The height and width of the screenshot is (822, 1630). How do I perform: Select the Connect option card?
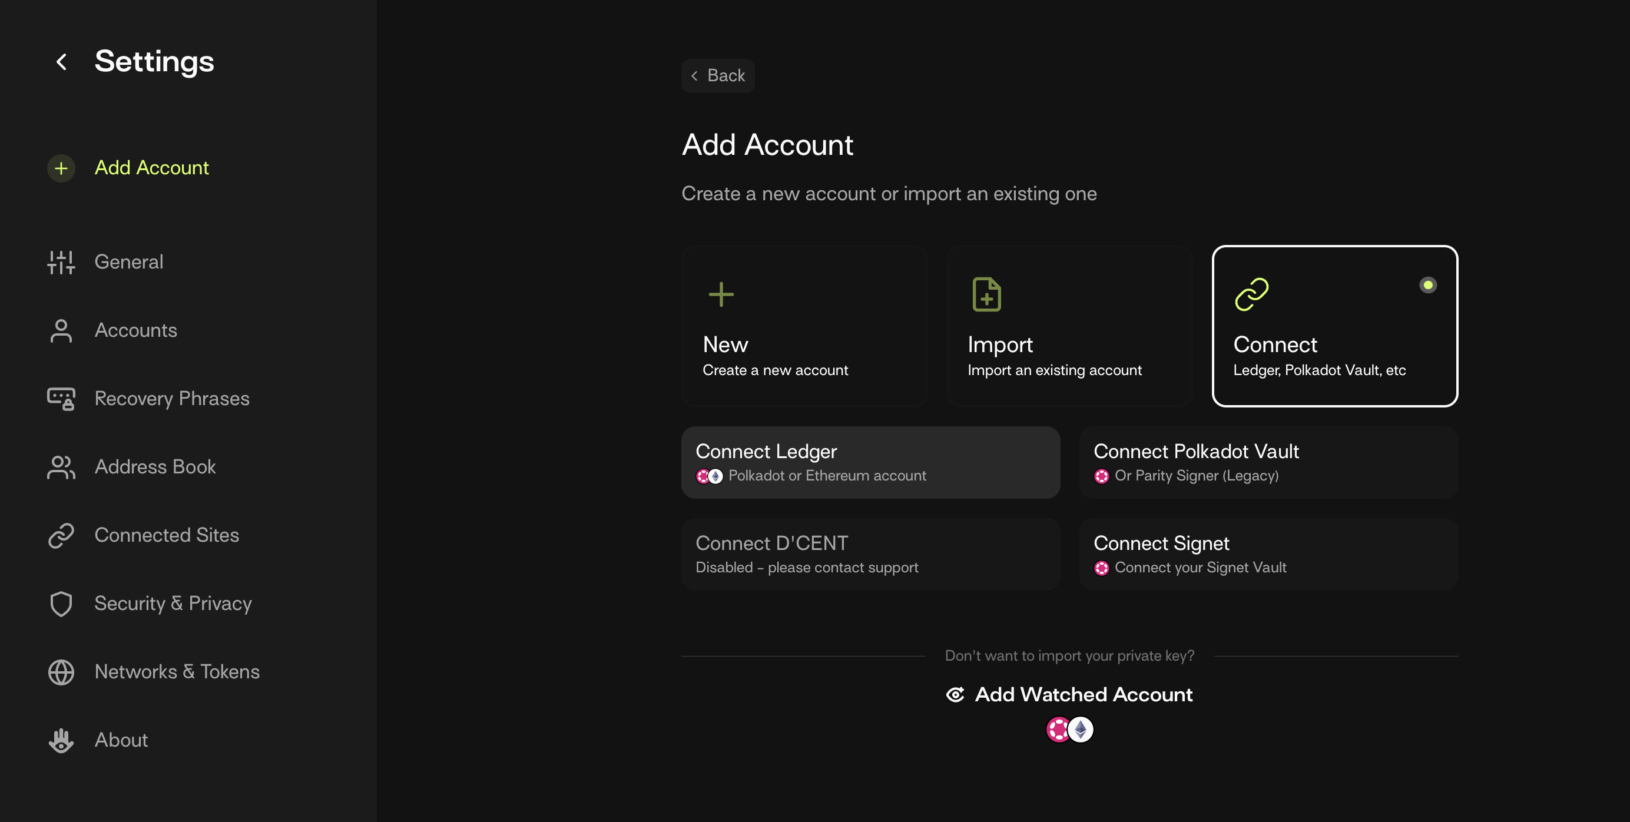click(1334, 326)
